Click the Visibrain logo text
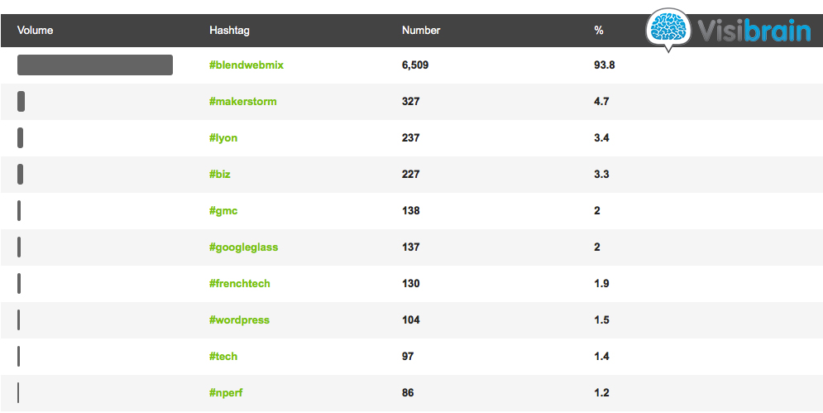The height and width of the screenshot is (413, 823). (x=751, y=31)
